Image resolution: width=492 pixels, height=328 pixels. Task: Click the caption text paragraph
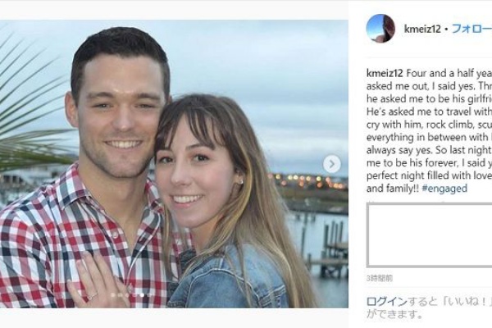[428, 130]
